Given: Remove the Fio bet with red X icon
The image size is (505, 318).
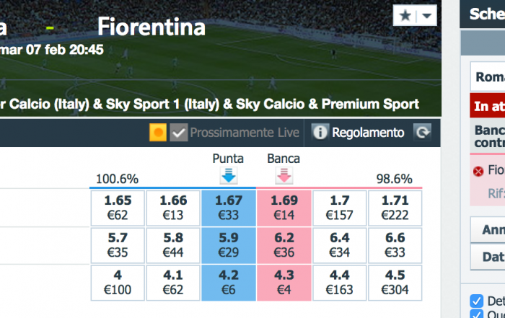Looking at the screenshot, I should 478,172.
